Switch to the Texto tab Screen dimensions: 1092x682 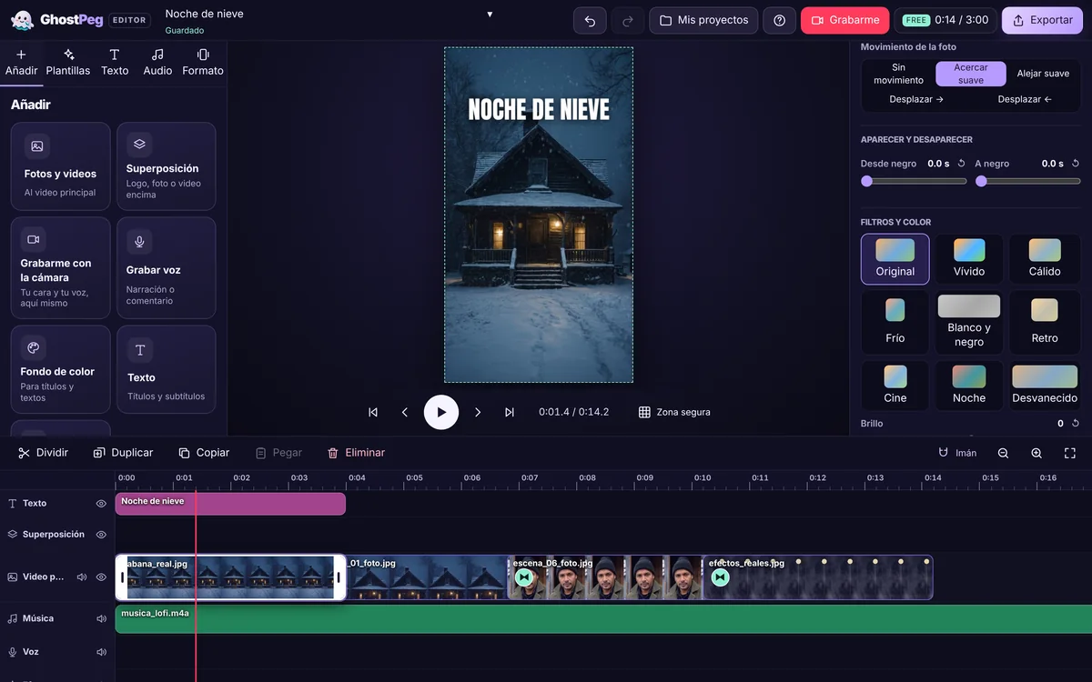tap(115, 62)
